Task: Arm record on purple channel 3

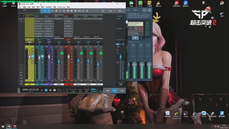Action: pos(52,59)
